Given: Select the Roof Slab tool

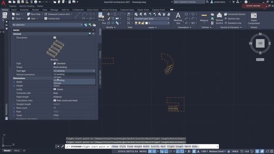Looking at the screenshot, I should tap(34, 14).
